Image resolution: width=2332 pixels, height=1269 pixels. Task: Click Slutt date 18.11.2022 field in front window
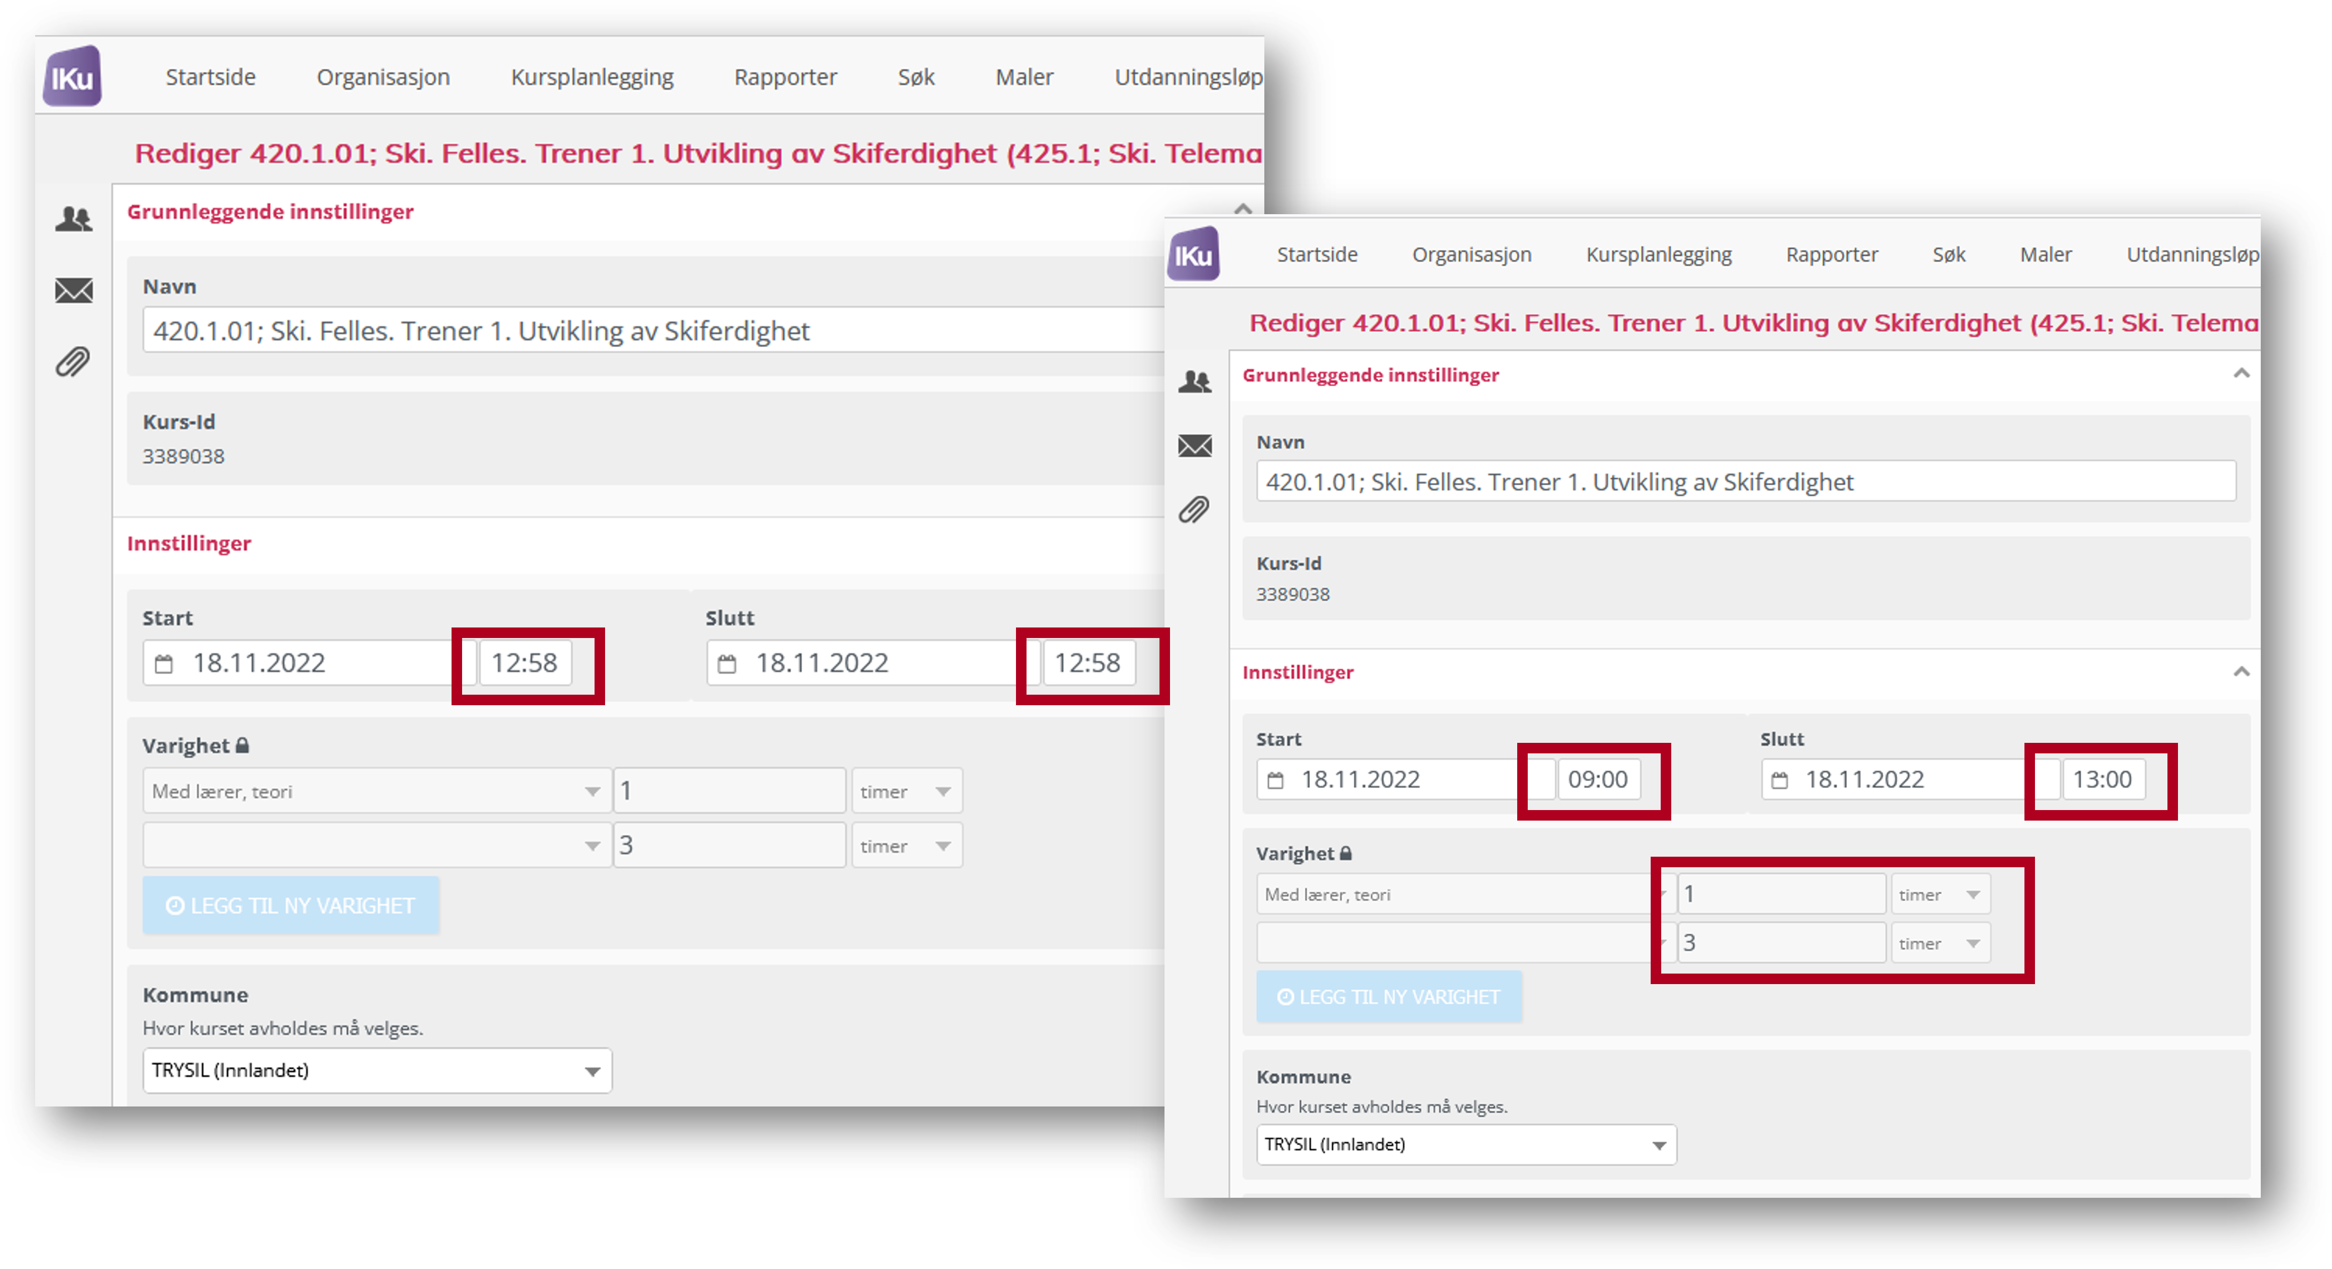pyautogui.click(x=1910, y=779)
